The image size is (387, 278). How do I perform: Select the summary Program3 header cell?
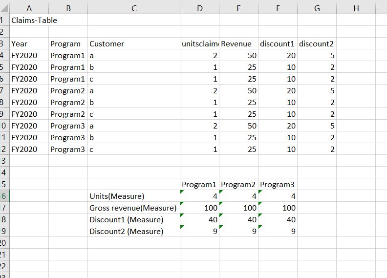tap(278, 184)
